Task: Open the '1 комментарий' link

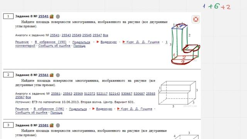Action: 25,46
